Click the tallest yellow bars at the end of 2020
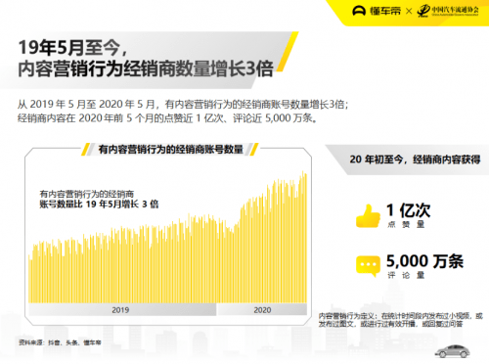The width and height of the screenshot is (489, 364). (x=303, y=237)
